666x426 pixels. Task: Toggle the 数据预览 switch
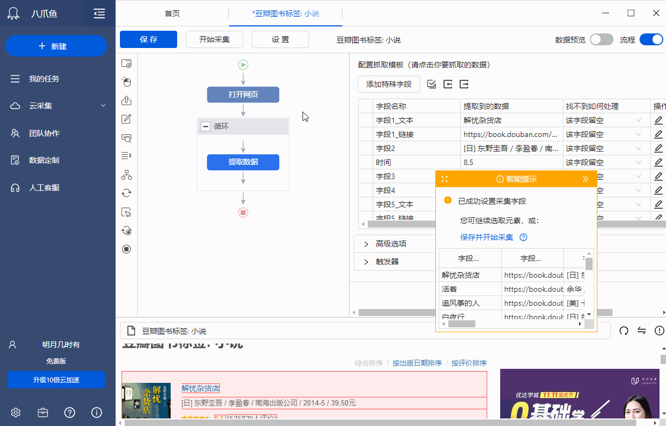pyautogui.click(x=602, y=39)
